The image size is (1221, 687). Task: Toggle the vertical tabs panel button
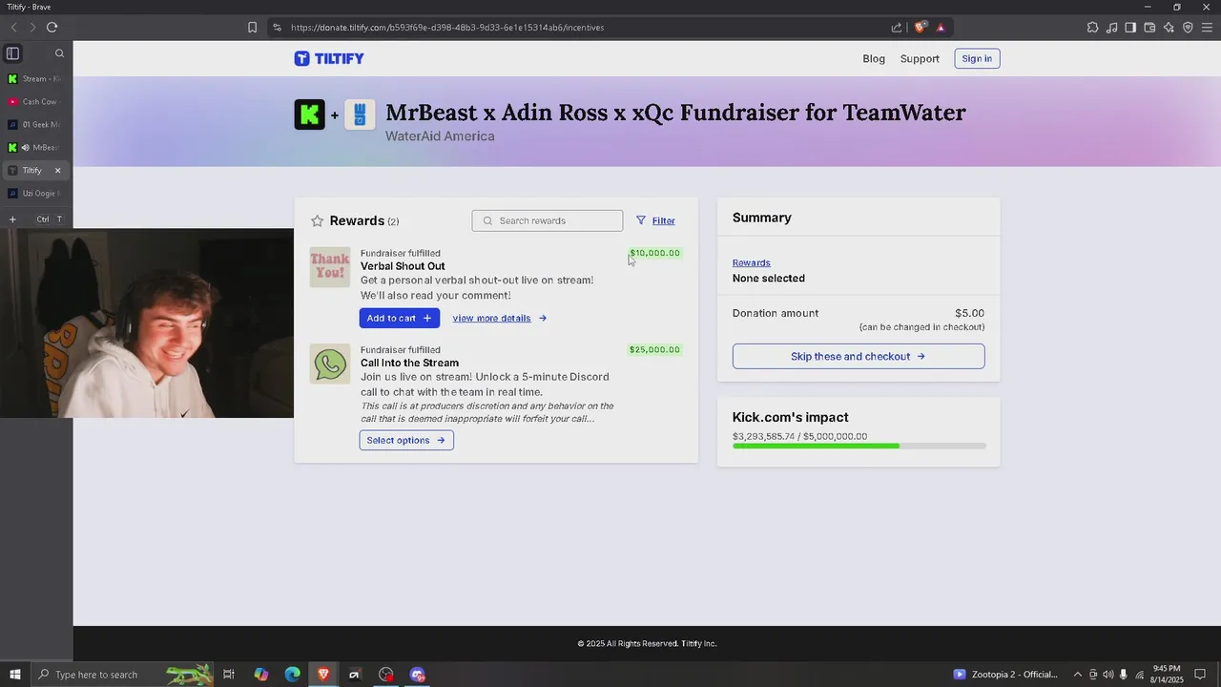tap(12, 53)
